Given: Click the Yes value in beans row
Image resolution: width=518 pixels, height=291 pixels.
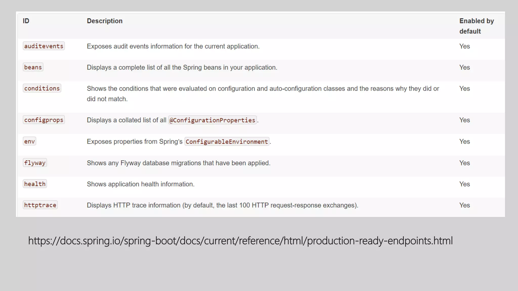Looking at the screenshot, I should pyautogui.click(x=465, y=67).
